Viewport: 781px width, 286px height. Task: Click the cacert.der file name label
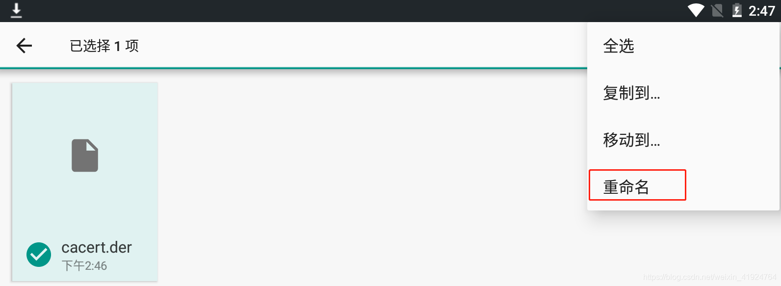click(97, 247)
